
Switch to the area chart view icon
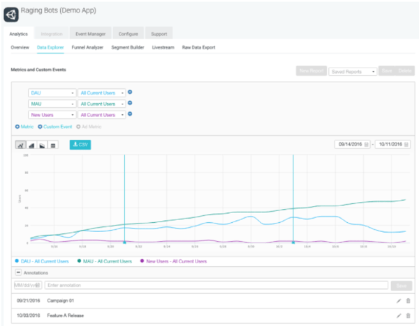click(x=31, y=144)
